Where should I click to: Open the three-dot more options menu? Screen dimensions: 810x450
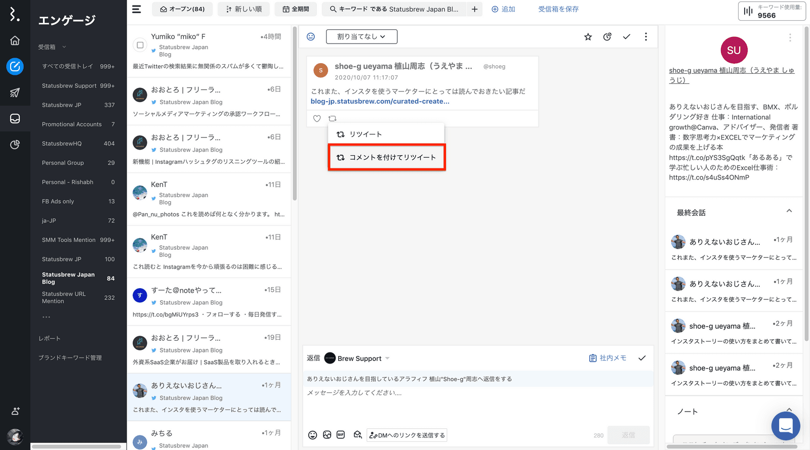(645, 37)
